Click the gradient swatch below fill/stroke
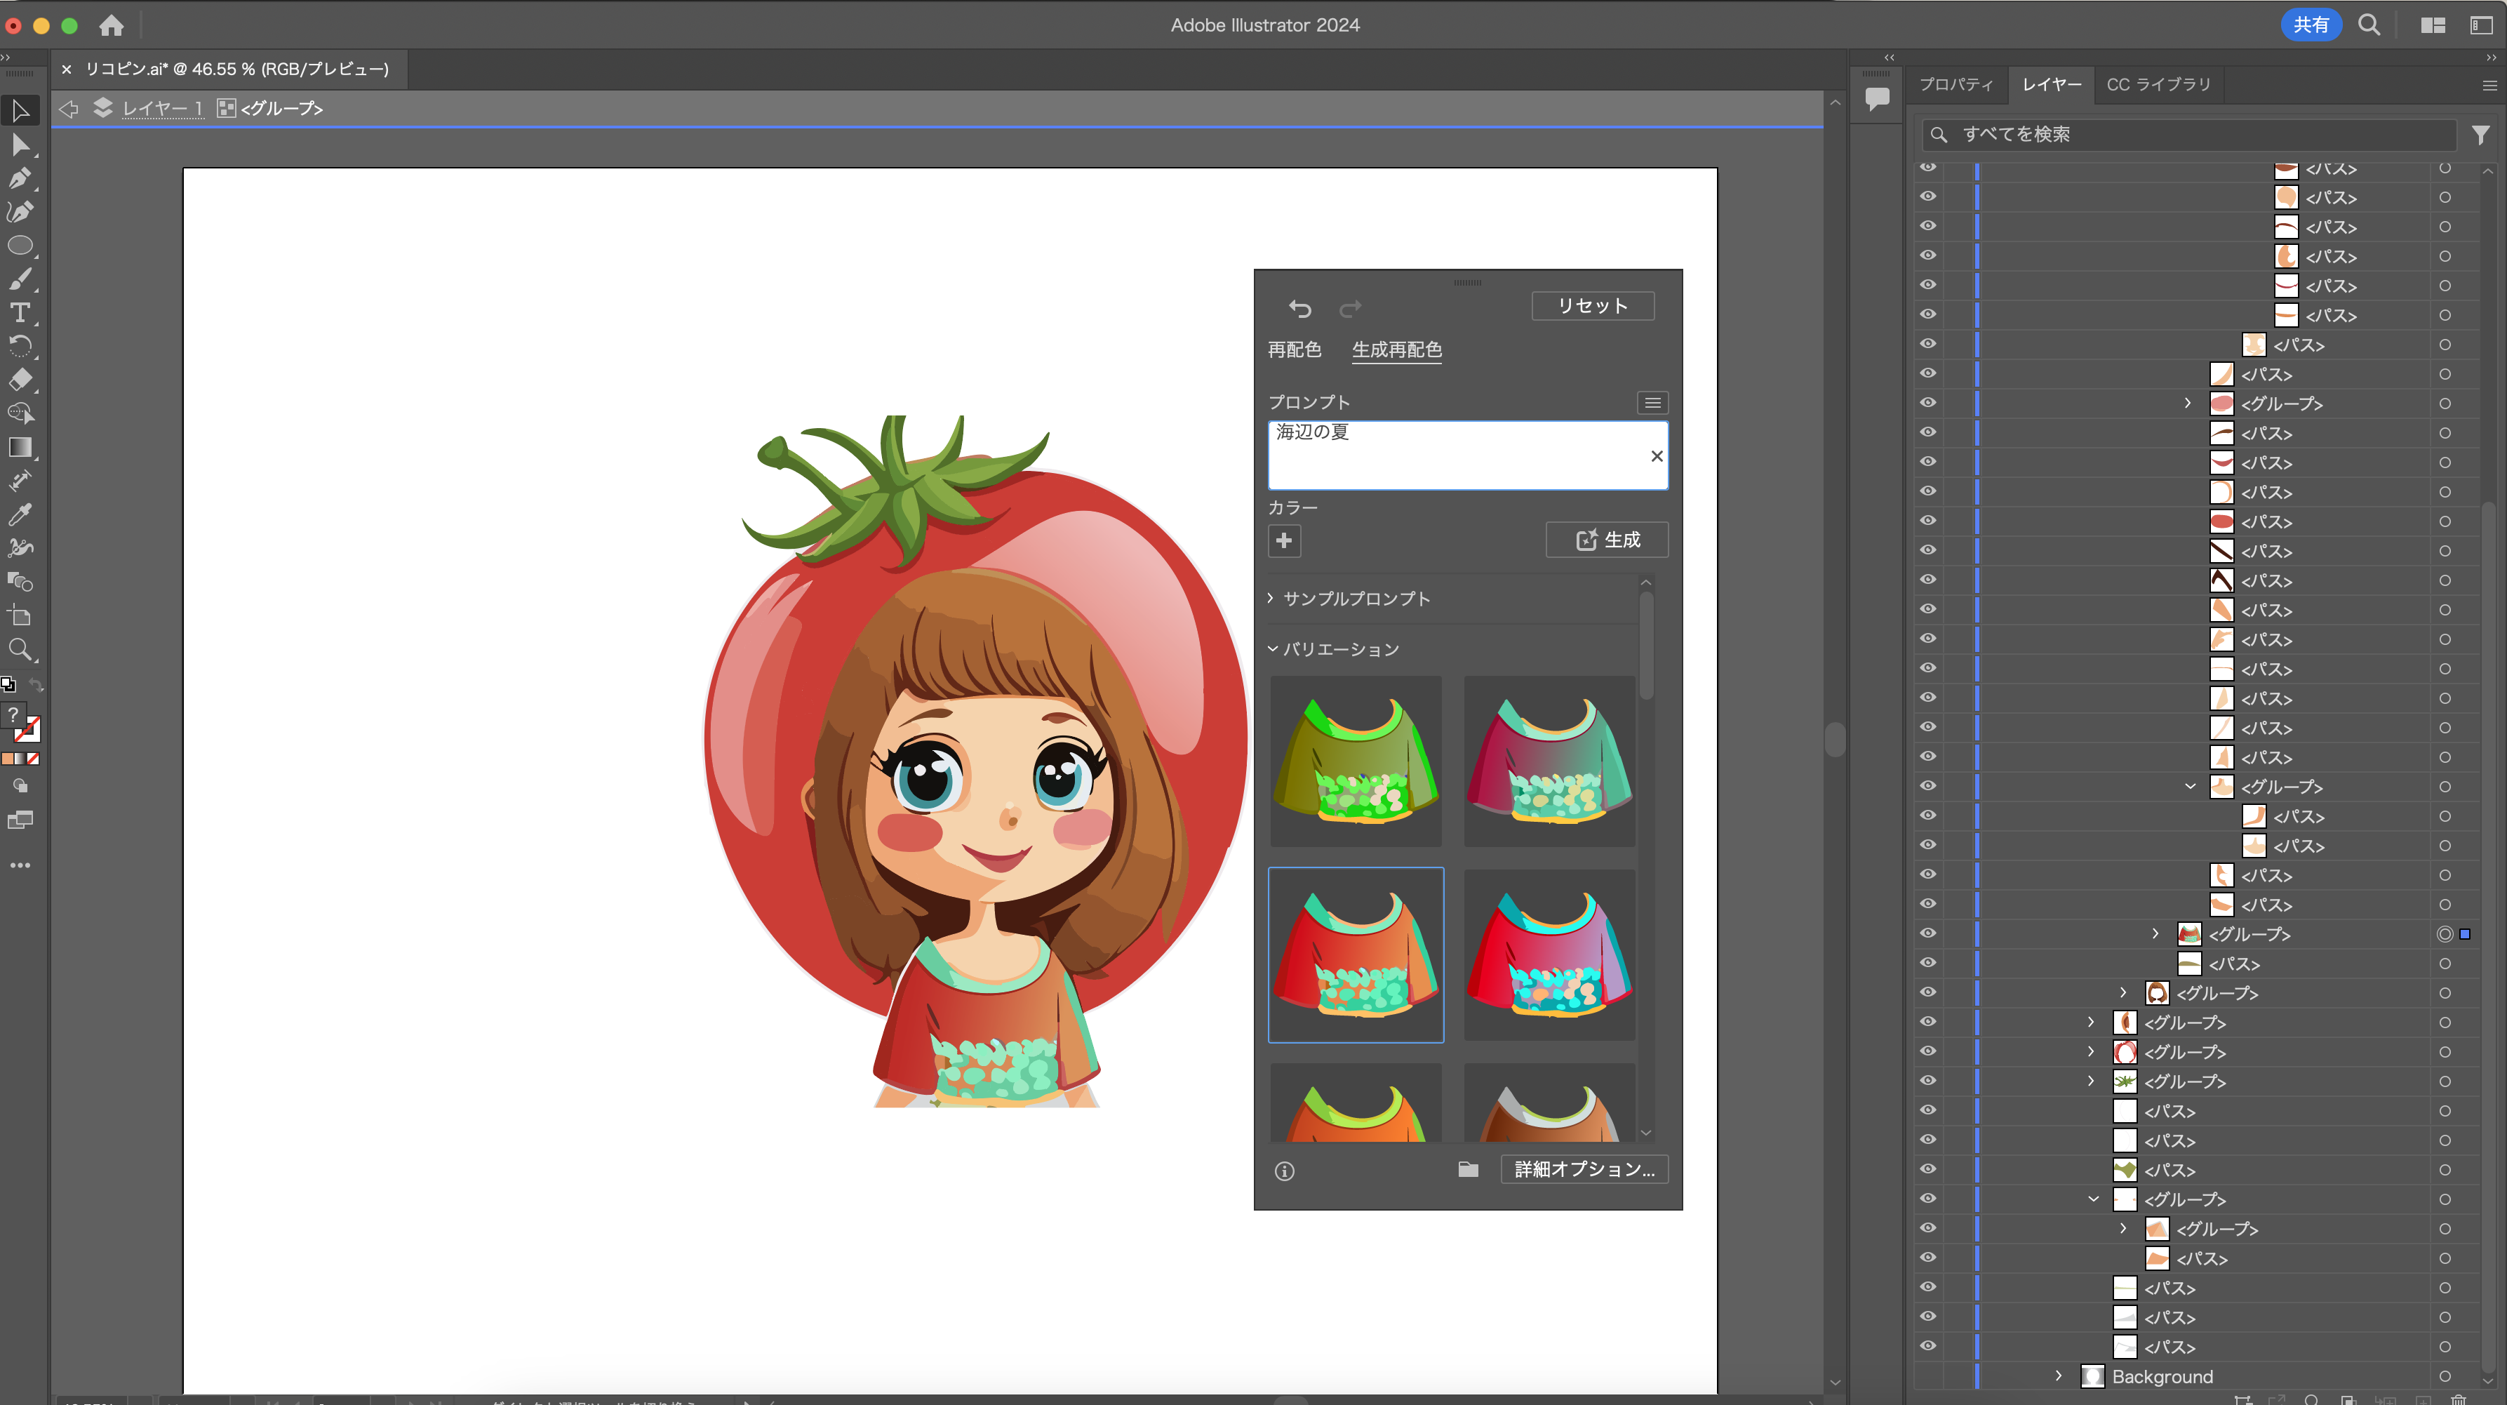 tap(20, 759)
